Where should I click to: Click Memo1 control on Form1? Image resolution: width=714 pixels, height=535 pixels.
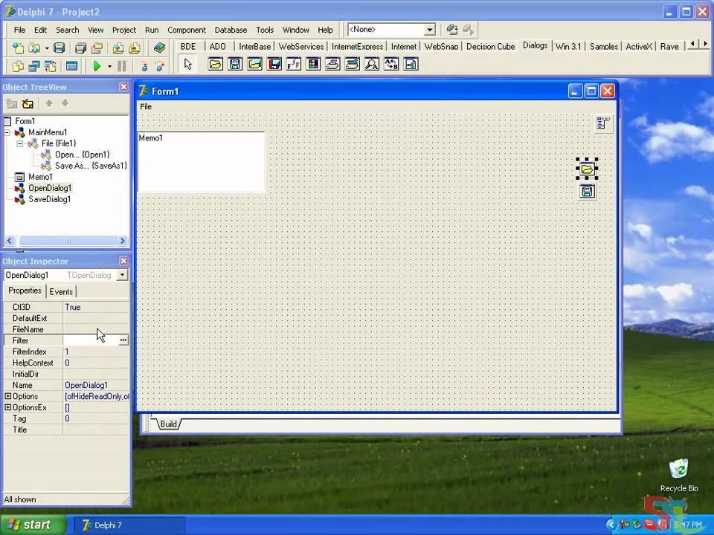(202, 163)
